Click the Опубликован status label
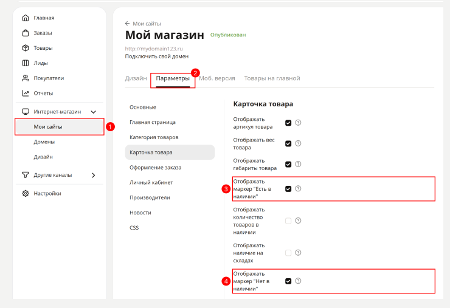Screen dimensions: 450x308 pyautogui.click(x=228, y=35)
